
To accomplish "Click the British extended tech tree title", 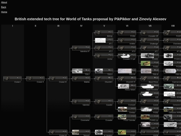I will tap(90, 19).
